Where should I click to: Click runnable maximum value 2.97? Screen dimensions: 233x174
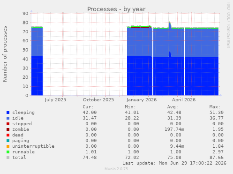[218, 152]
